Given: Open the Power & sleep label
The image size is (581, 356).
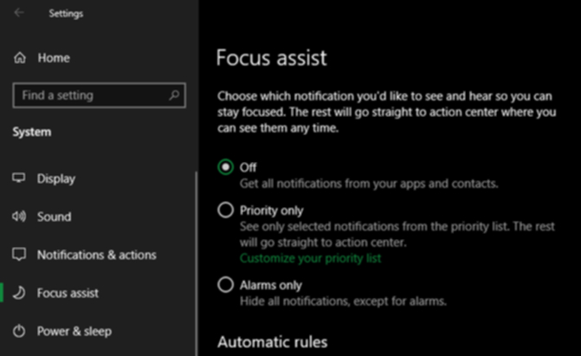Looking at the screenshot, I should pos(74,331).
